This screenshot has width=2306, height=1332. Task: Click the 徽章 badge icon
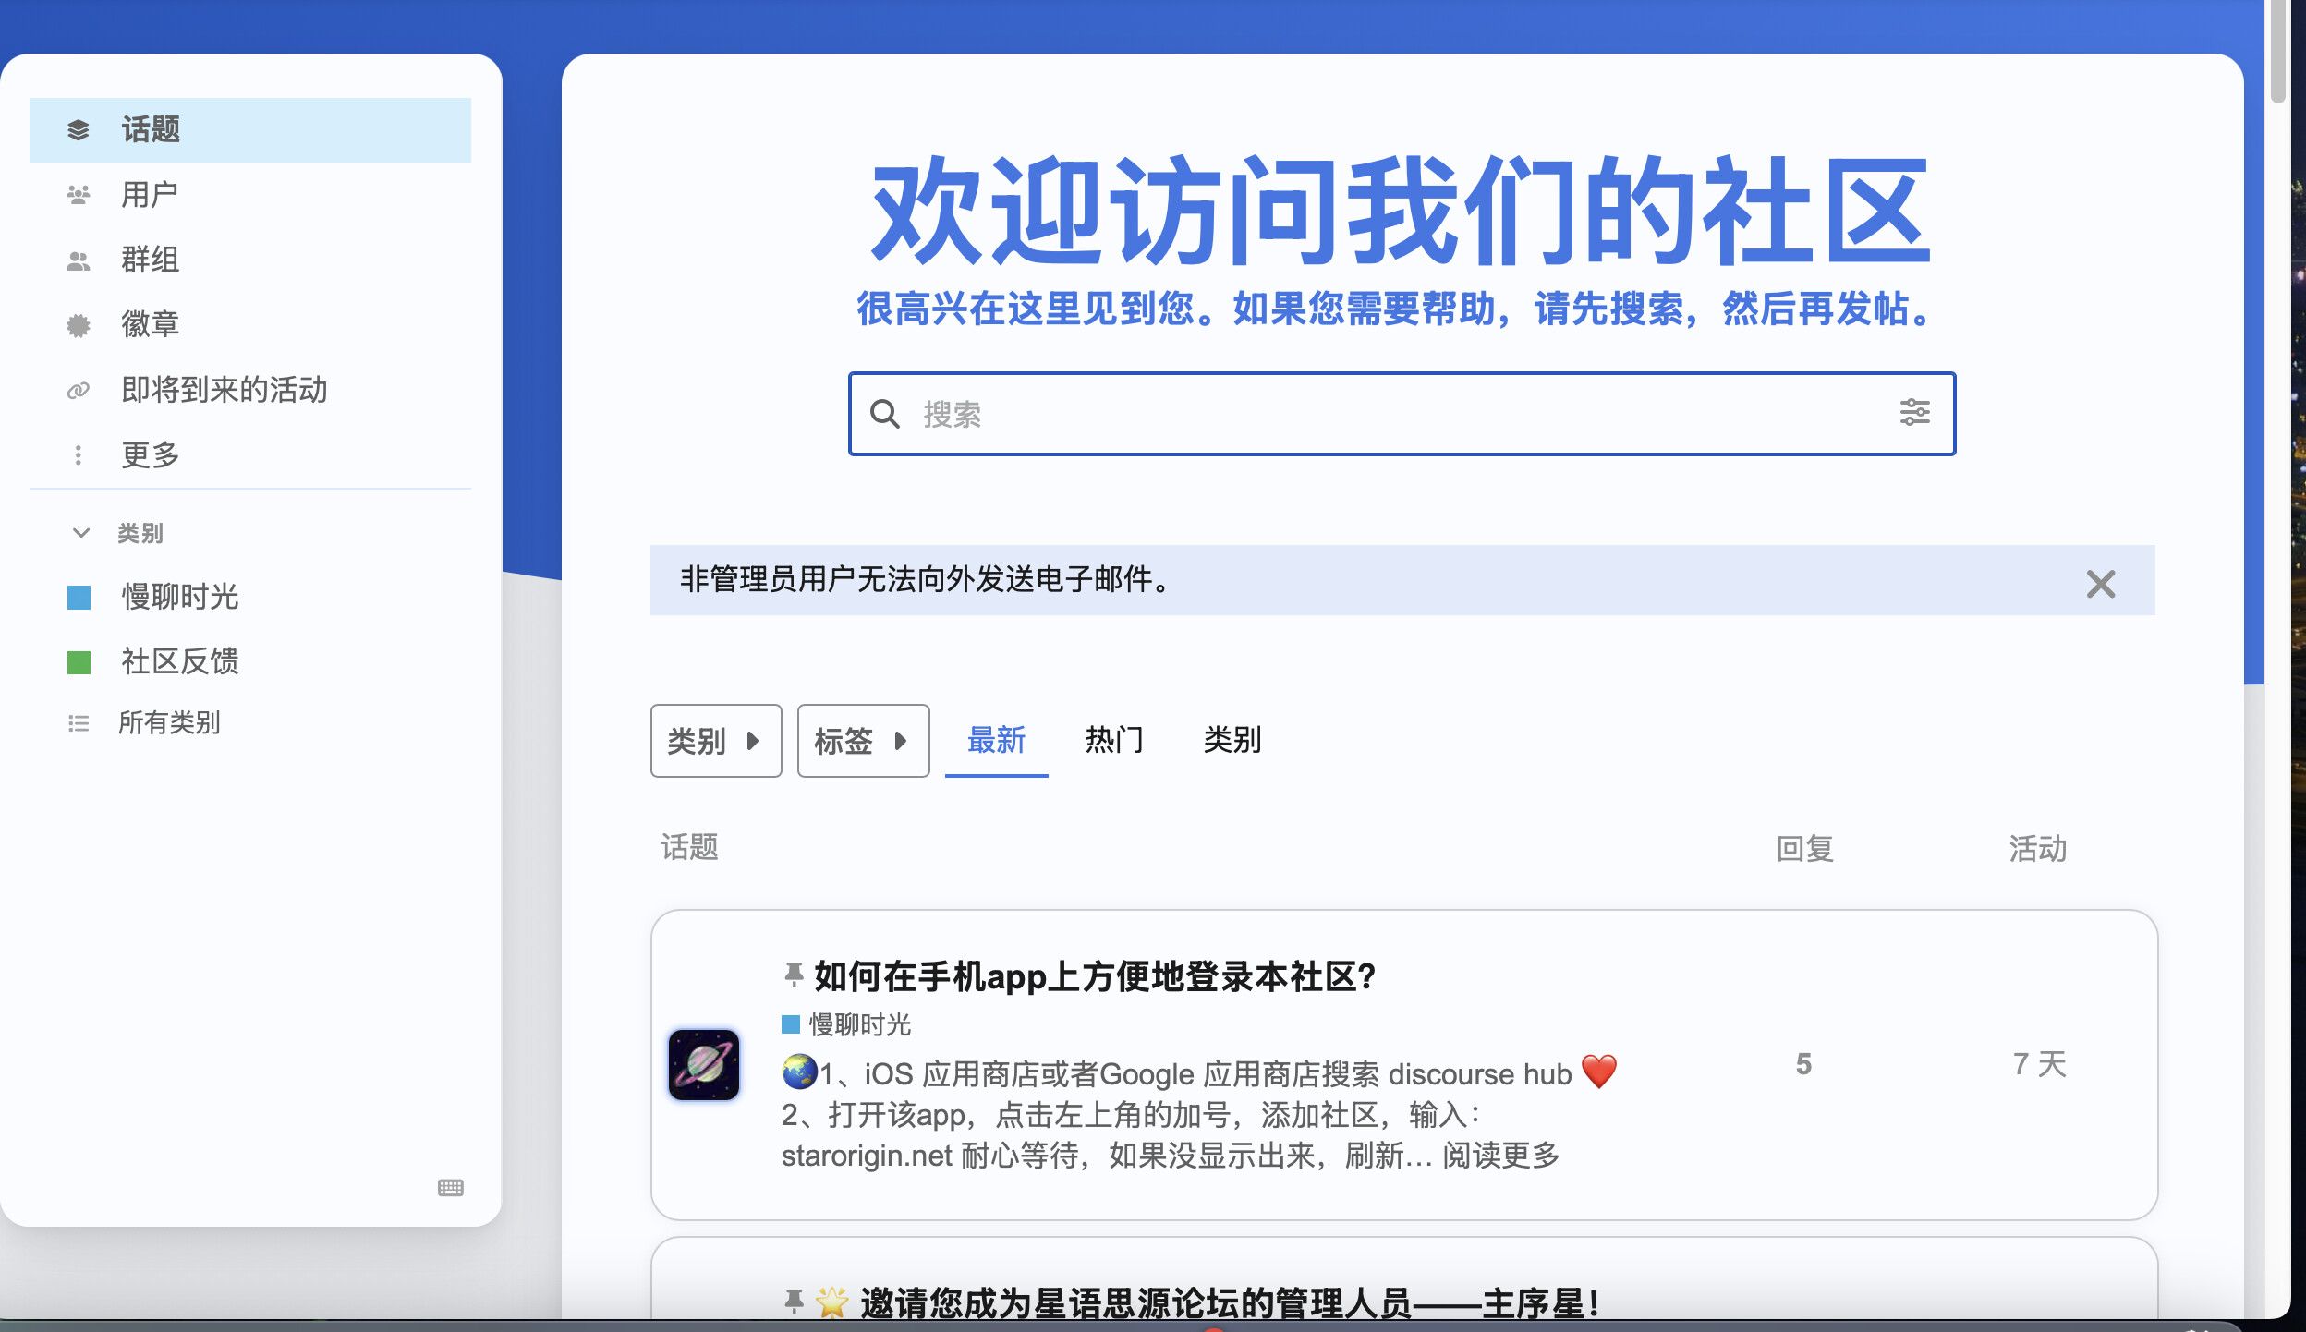[79, 325]
